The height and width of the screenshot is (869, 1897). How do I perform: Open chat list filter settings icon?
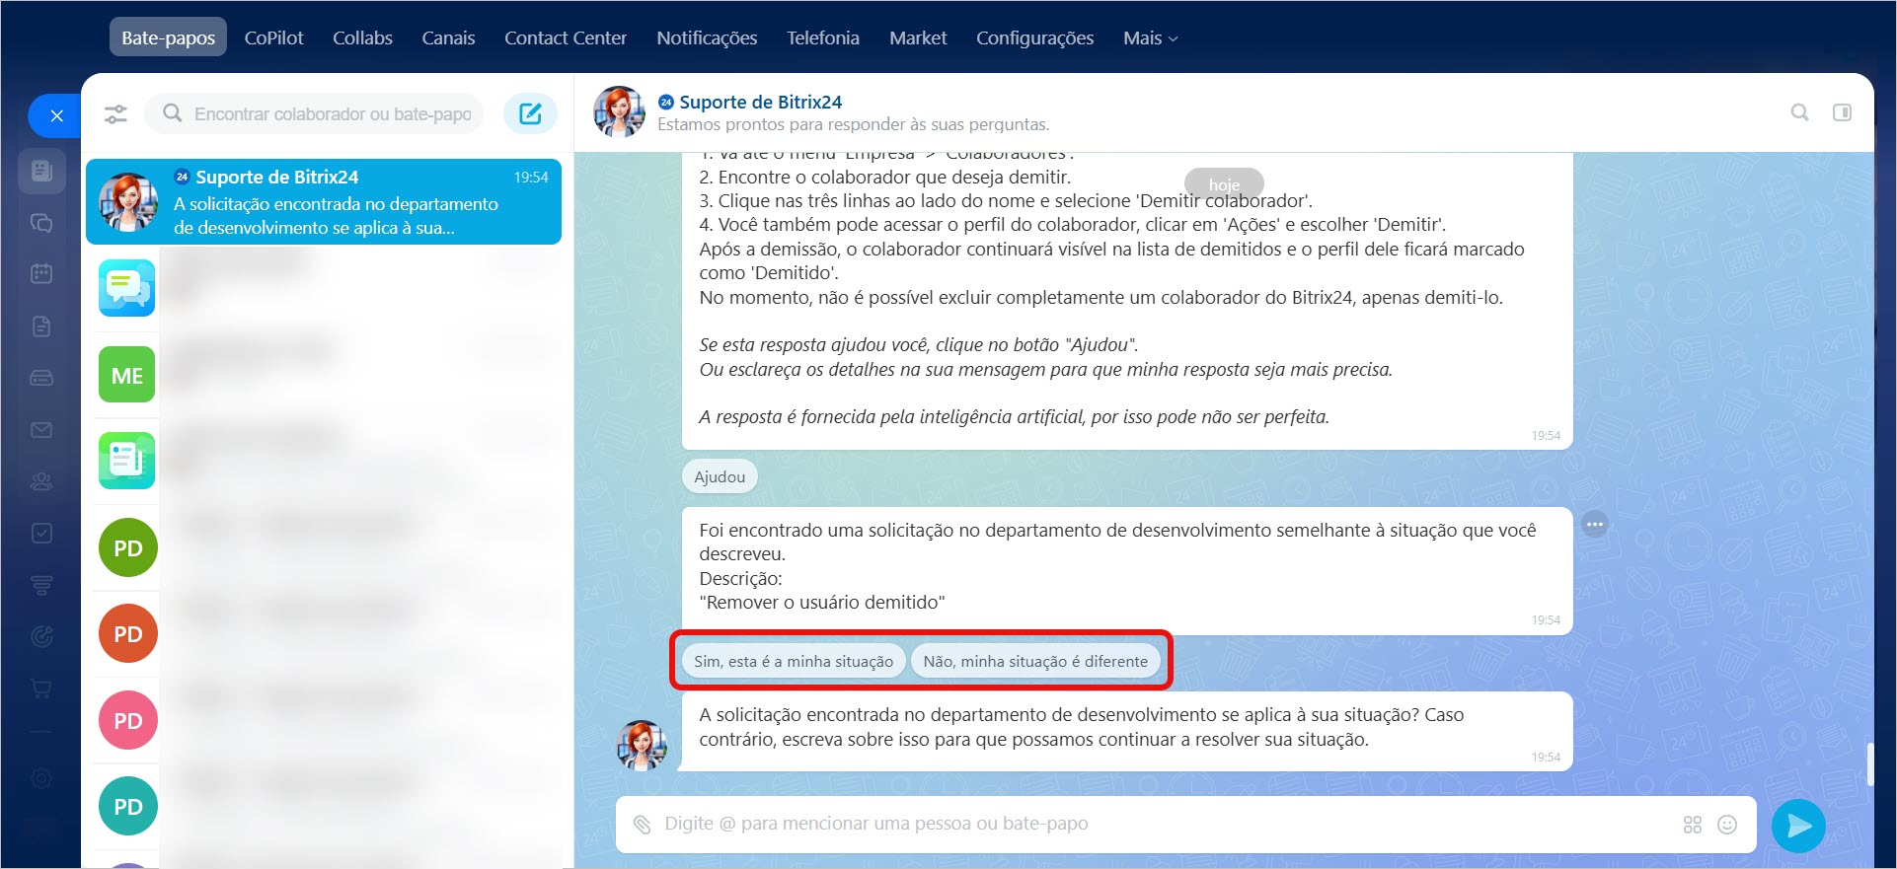[x=115, y=114]
